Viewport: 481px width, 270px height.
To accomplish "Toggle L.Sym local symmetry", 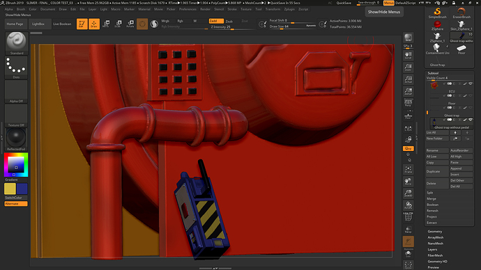I will coord(408,129).
